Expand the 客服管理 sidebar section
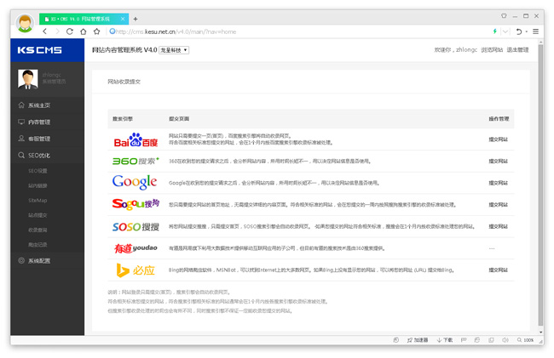Image resolution: width=554 pixels, height=358 pixels. (x=48, y=139)
